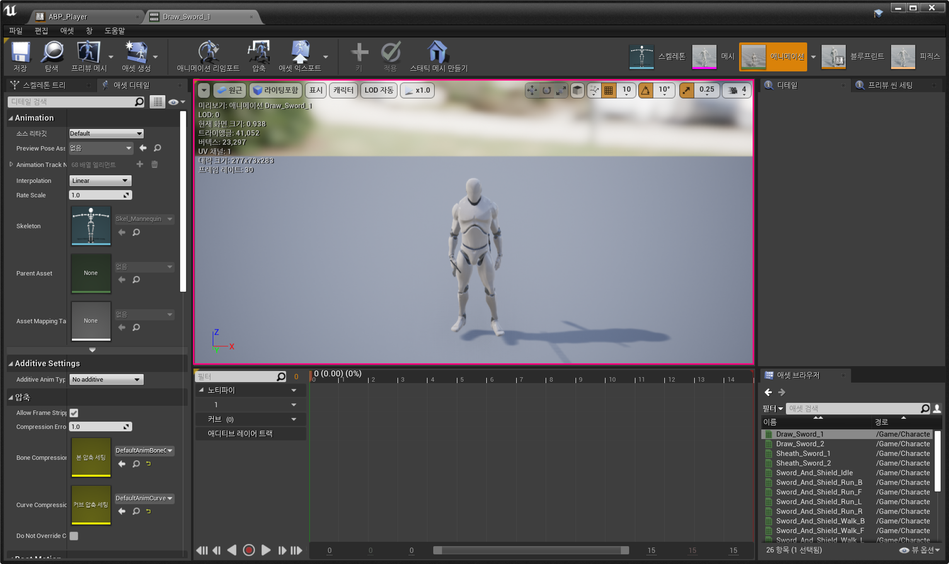Open the Interpolation Linear dropdown
The width and height of the screenshot is (949, 564).
[100, 180]
